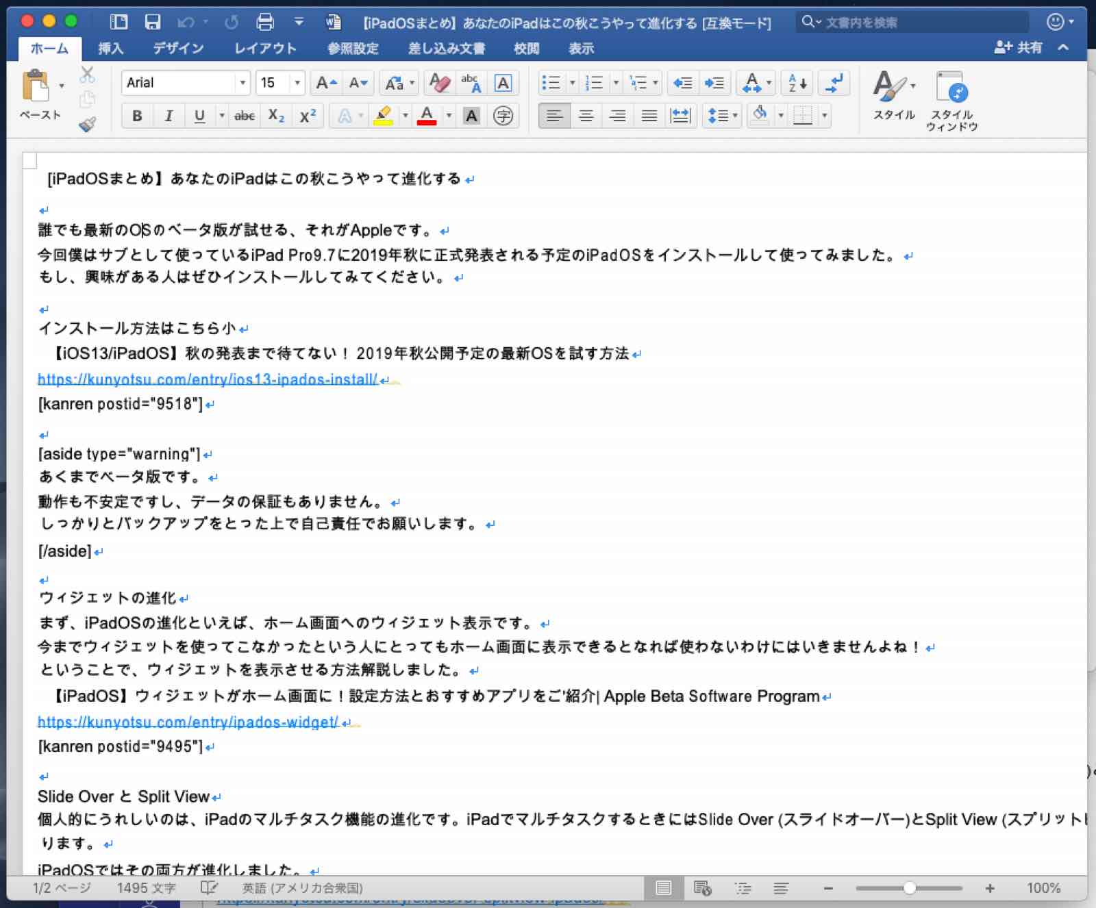This screenshot has height=908, width=1096.
Task: Click the 1495 文字 word count
Action: tap(147, 888)
